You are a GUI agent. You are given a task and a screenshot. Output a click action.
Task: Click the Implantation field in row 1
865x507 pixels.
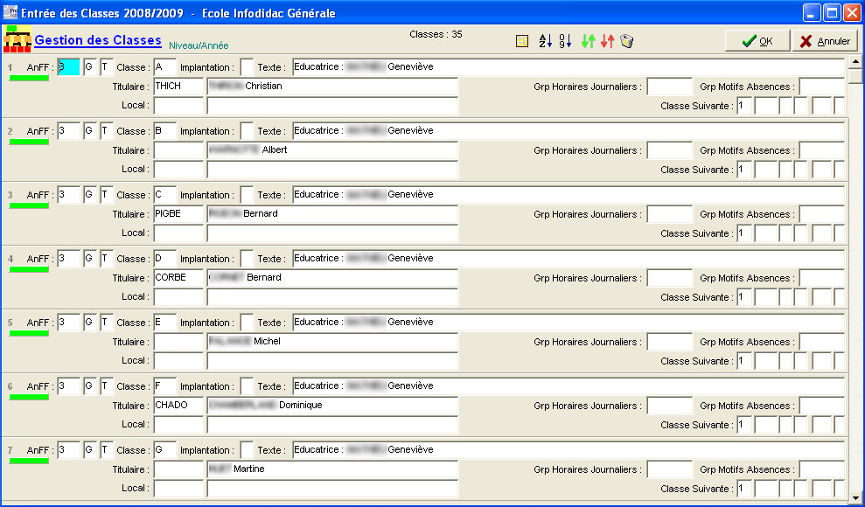[x=248, y=67]
